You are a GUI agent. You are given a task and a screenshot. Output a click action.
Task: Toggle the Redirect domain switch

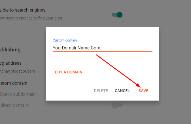point(117,105)
